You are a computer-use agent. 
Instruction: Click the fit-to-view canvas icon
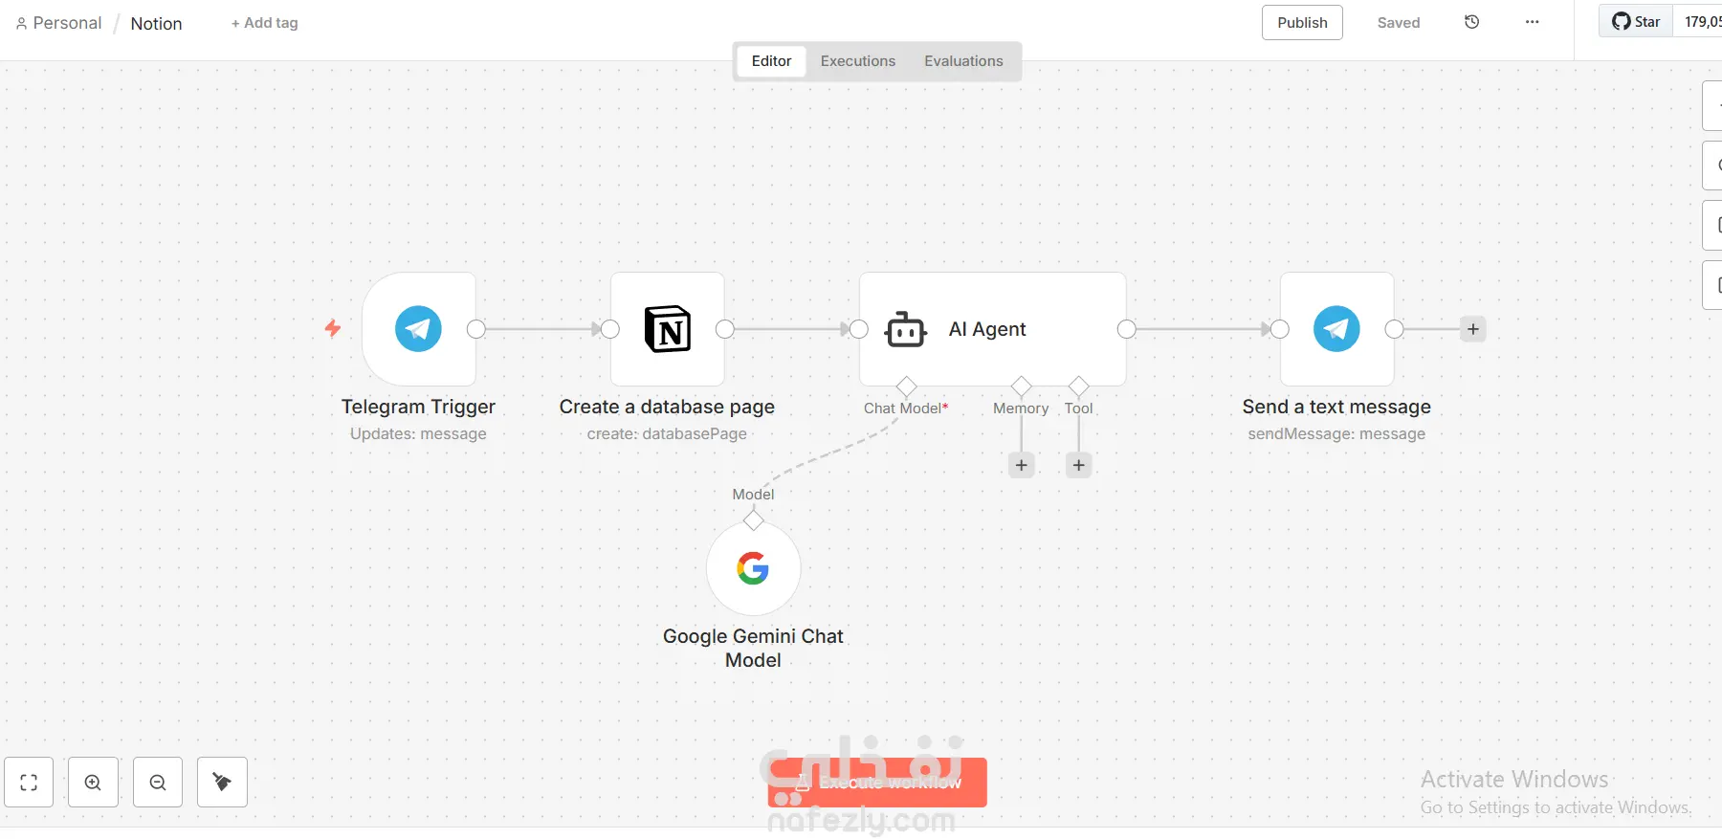[x=29, y=783]
